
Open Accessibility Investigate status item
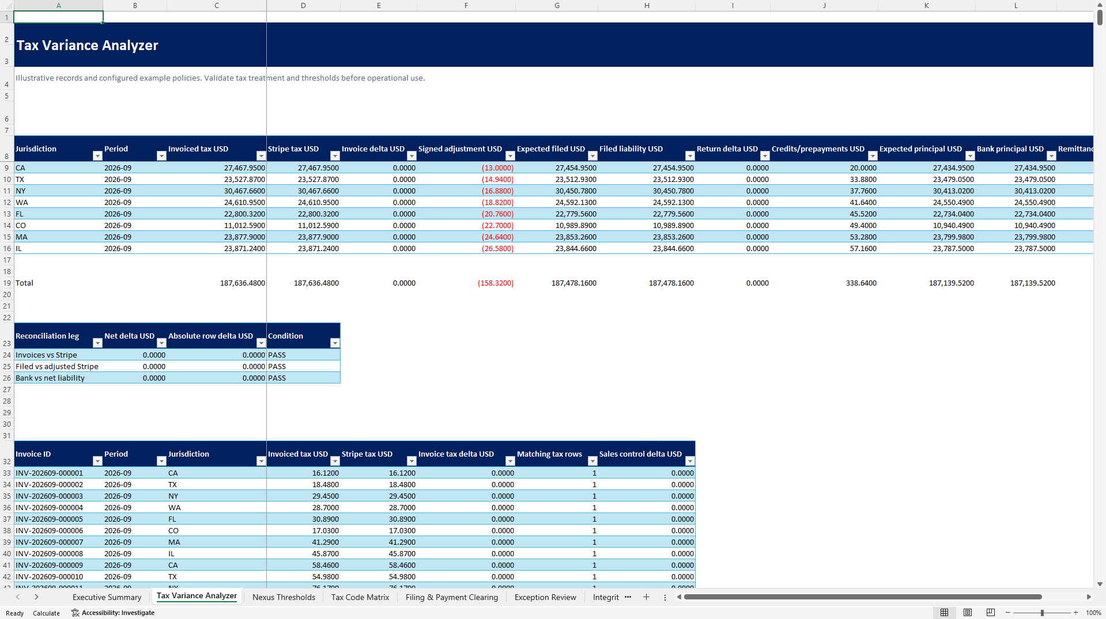click(113, 613)
